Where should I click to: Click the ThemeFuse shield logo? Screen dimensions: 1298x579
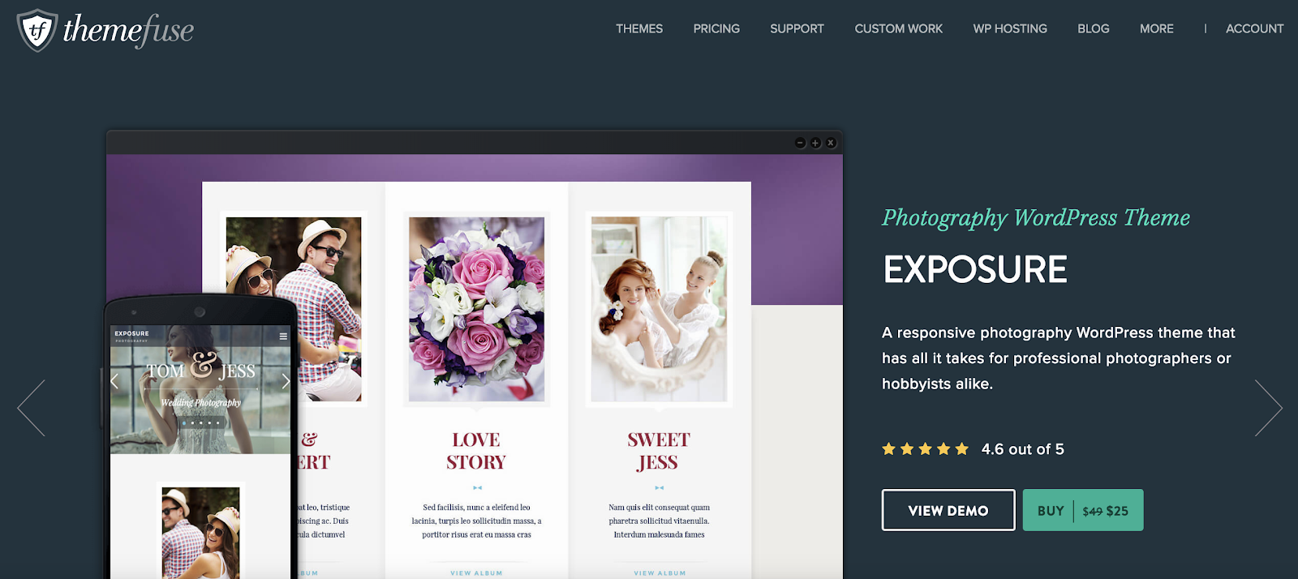(37, 31)
